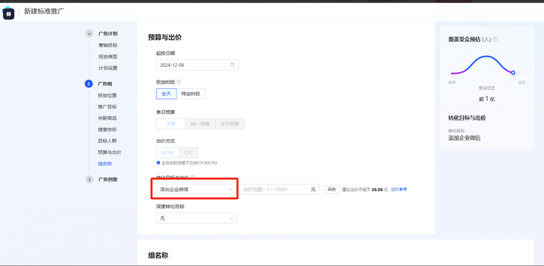
Task: Open the 添加企业微信 conversion goal dropdown
Action: pos(196,190)
